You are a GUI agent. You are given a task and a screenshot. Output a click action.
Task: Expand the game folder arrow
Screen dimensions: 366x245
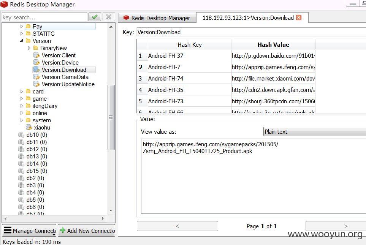[x=22, y=98]
